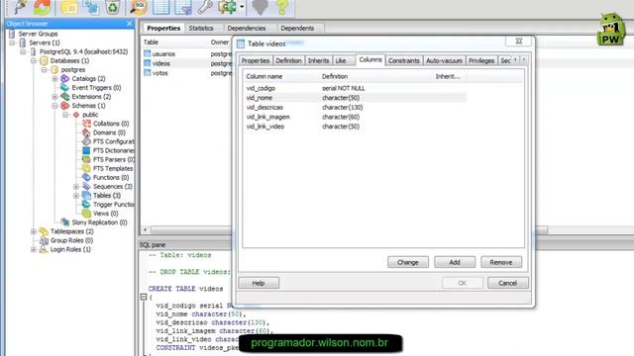Viewport: 634px width, 356px height.
Task: Open Definition tab in Table videos dialog
Action: point(288,60)
